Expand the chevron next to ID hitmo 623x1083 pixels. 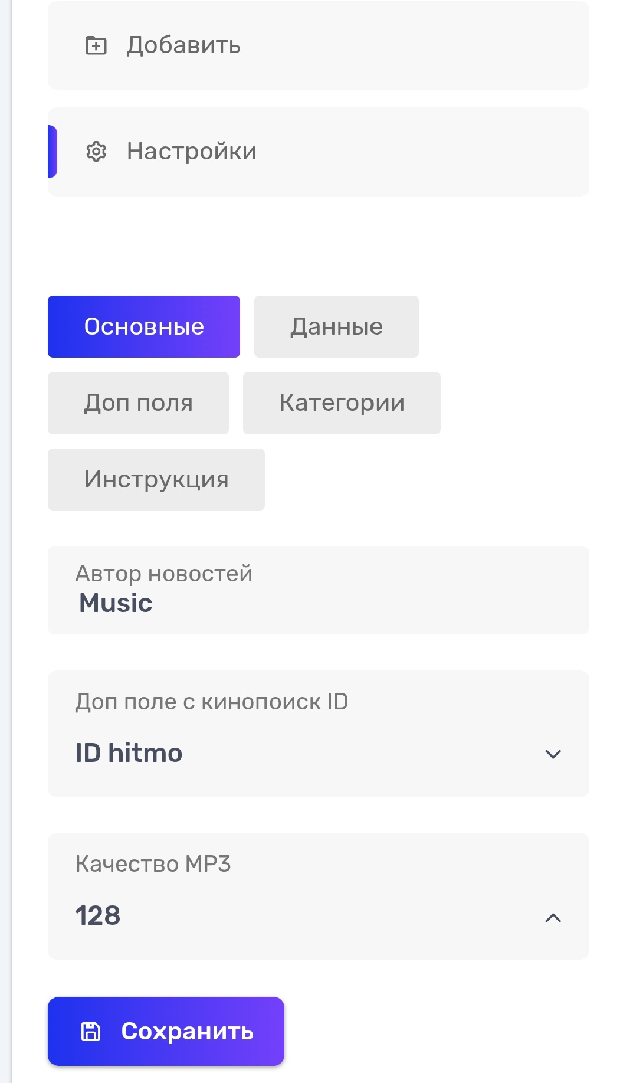(x=553, y=754)
